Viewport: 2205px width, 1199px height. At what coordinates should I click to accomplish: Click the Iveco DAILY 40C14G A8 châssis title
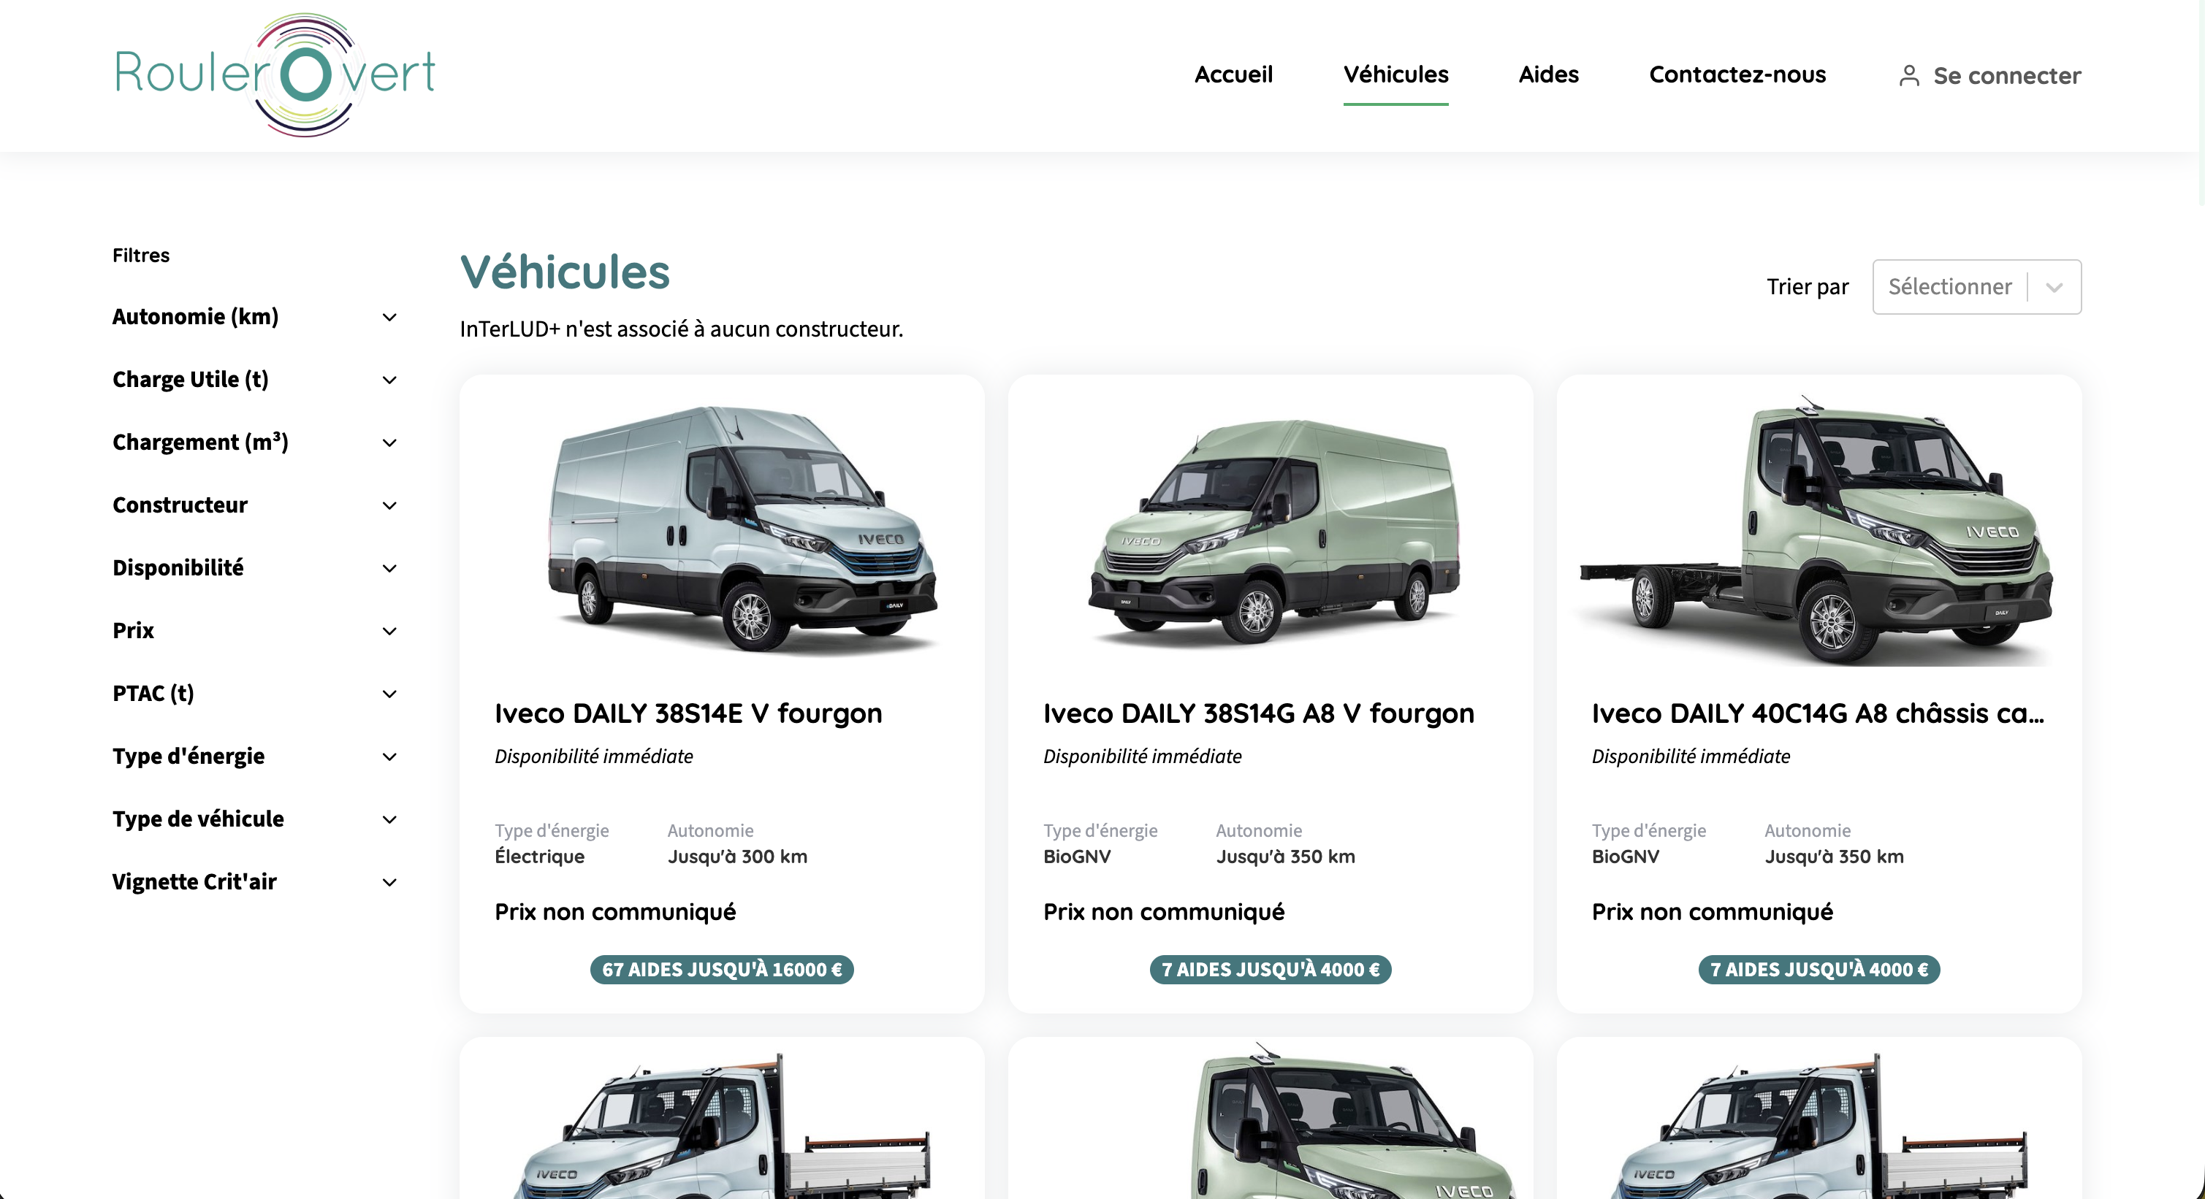point(1816,713)
